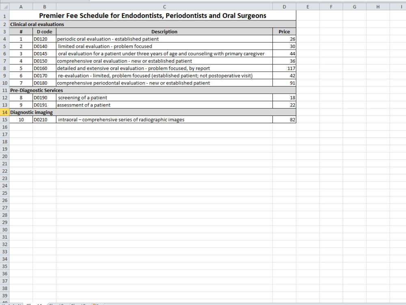The image size is (406, 305).
Task: Click the 'Price' header cell
Action: point(284,32)
